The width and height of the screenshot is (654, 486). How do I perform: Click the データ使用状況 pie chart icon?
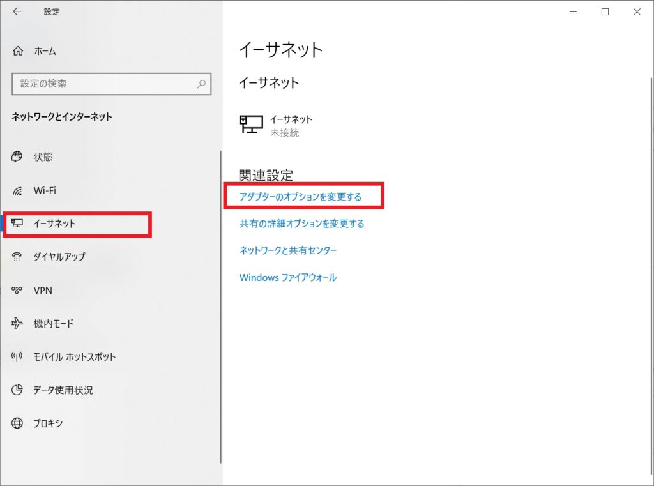pyautogui.click(x=17, y=390)
